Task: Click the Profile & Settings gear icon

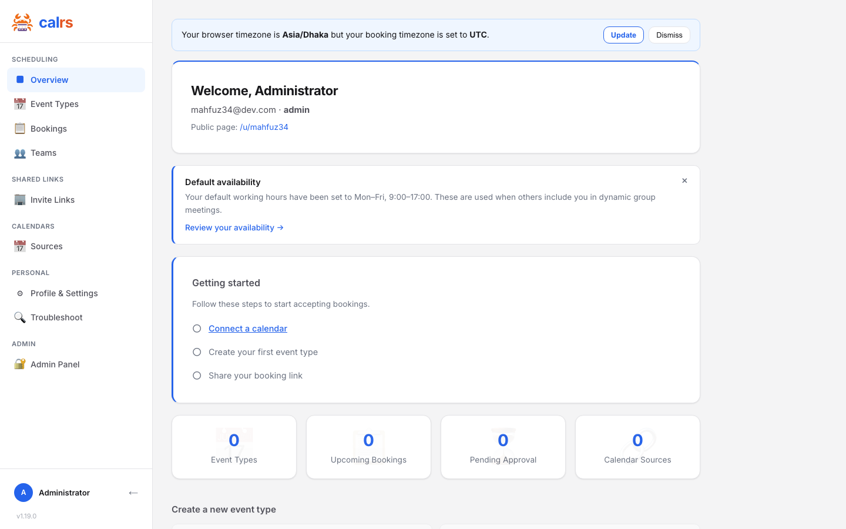Action: point(20,293)
